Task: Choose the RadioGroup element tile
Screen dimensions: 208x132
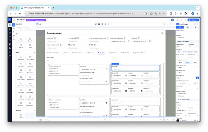Action: (21, 98)
